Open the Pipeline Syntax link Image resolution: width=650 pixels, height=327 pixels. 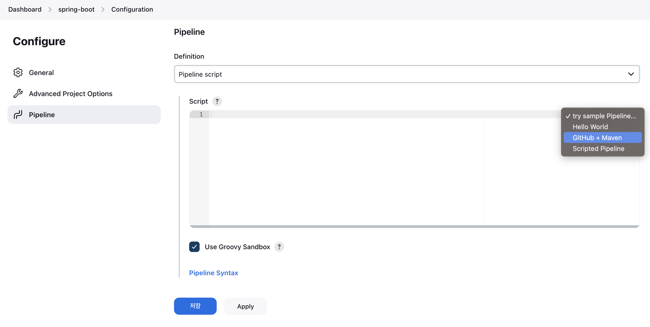(x=214, y=273)
